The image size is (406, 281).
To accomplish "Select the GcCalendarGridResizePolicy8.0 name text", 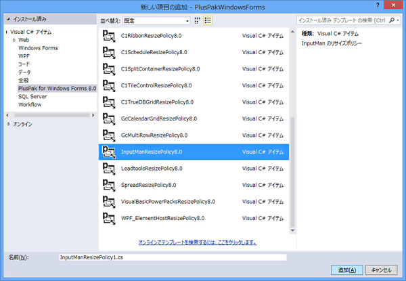I will (159, 118).
